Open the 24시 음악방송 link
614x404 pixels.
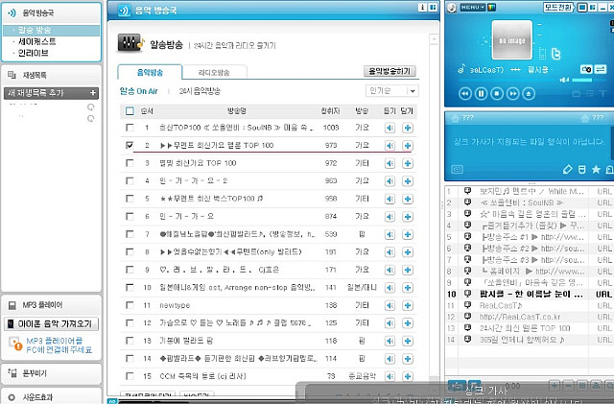point(200,91)
